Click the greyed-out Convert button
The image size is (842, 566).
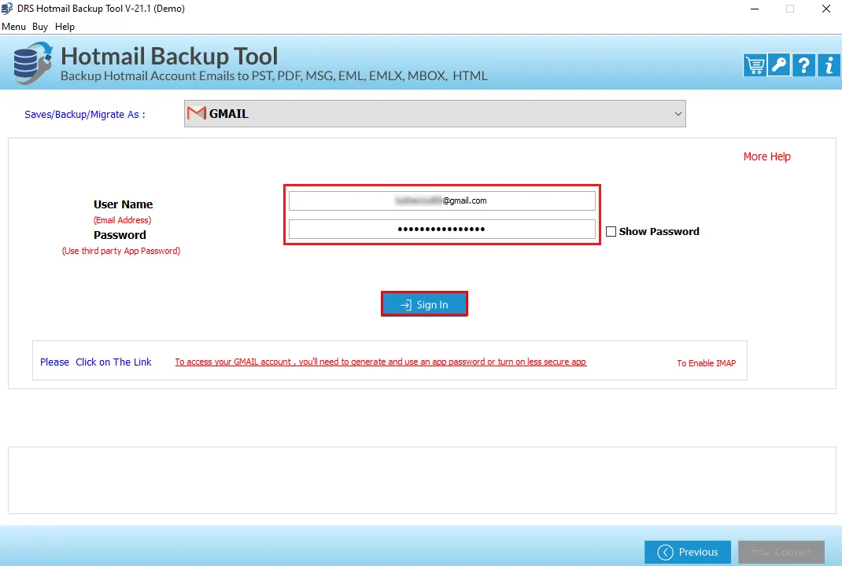(x=781, y=552)
